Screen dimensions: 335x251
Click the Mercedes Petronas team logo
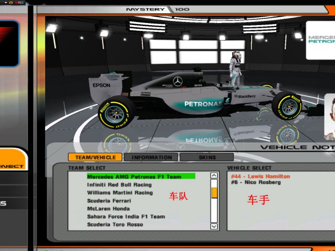pos(320,40)
